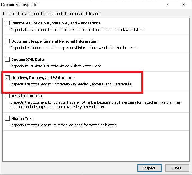Screen dimensions: 192x175
Task: Tick the Document Properties and Personal Information checkbox
Action: [x=7, y=41]
